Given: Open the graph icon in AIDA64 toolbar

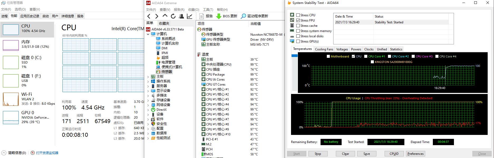Looking at the screenshot, I should click(x=190, y=16).
